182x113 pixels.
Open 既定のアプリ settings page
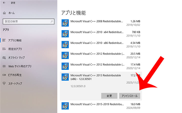15,49
